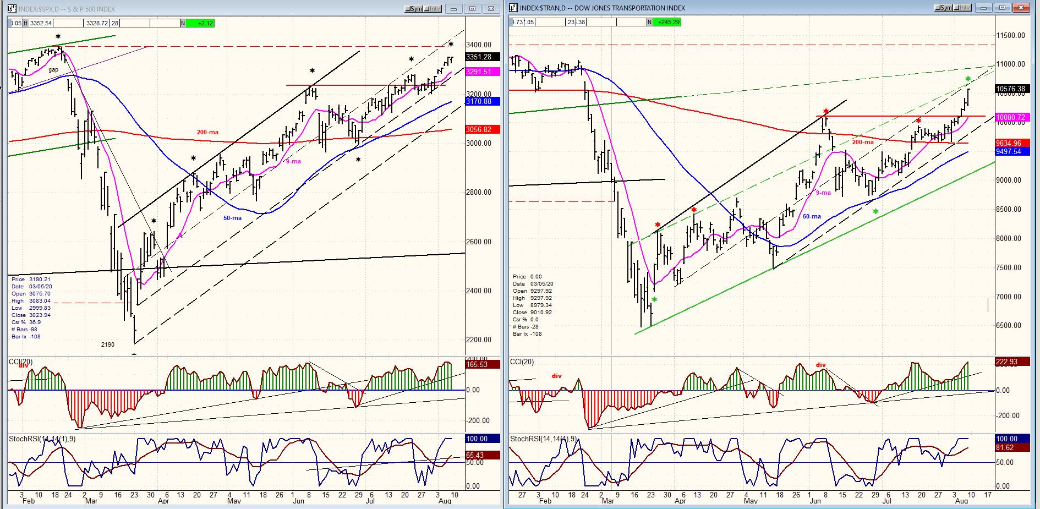Toggle the Intv link box on SPX chart
Viewport: 1040px width, 509px height.
coord(433,8)
